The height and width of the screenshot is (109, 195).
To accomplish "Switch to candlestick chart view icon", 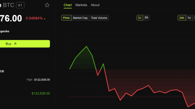I will pos(146,18).
